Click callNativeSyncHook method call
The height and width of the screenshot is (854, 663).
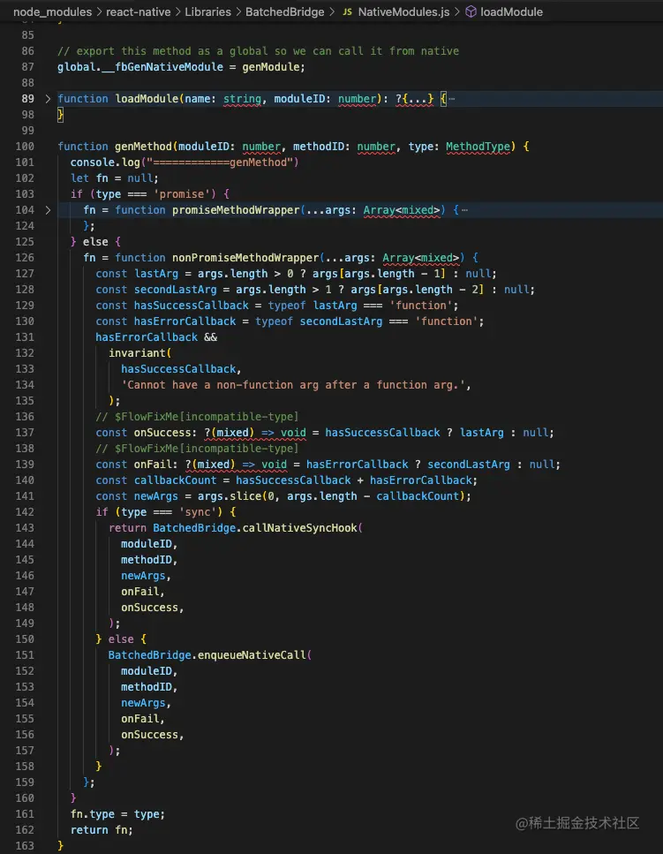(x=299, y=528)
